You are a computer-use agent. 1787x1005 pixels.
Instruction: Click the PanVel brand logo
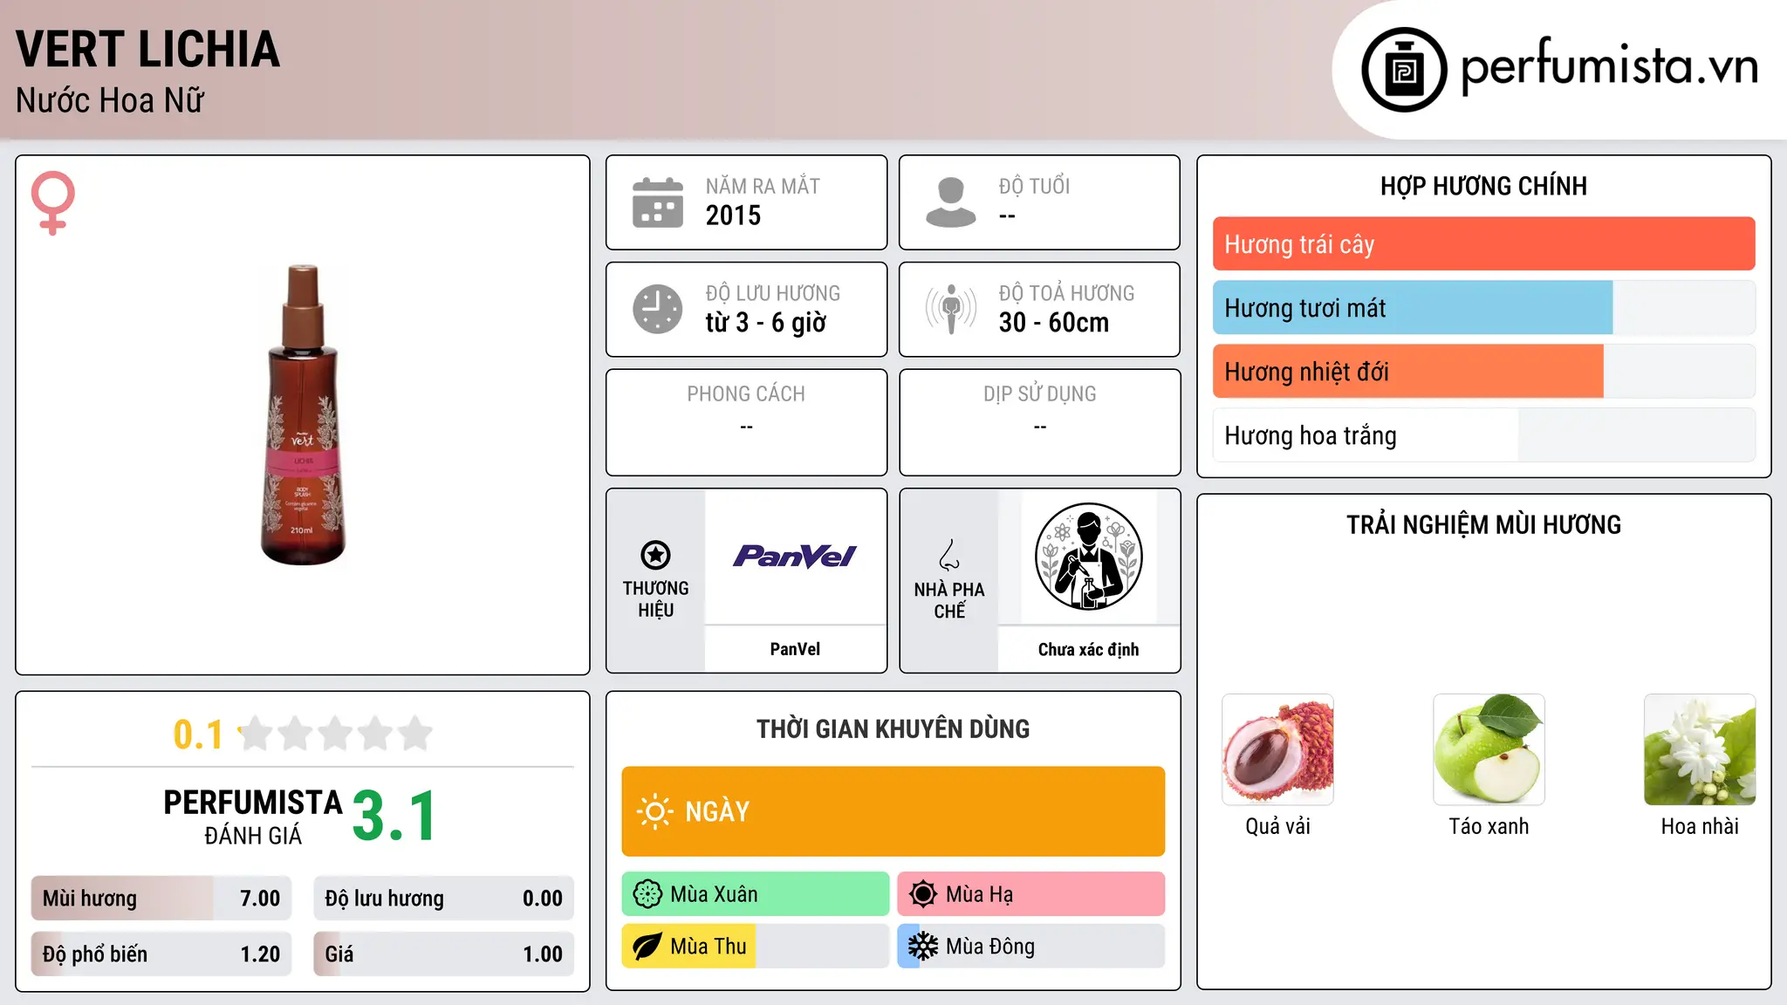(x=795, y=557)
